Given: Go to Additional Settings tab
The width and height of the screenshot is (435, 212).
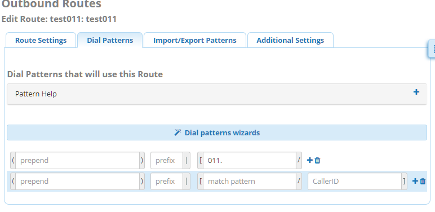Looking at the screenshot, I should [290, 40].
